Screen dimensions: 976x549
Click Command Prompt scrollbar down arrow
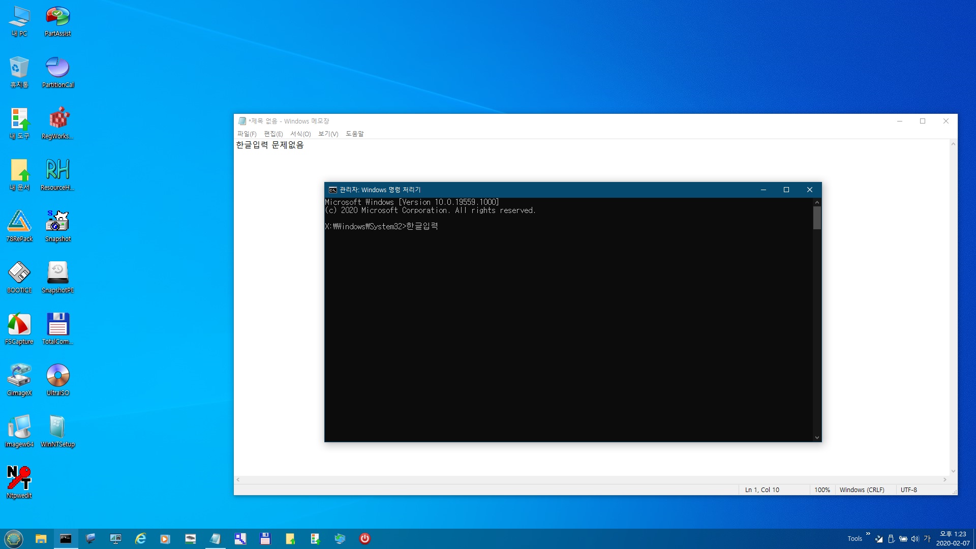pyautogui.click(x=817, y=437)
